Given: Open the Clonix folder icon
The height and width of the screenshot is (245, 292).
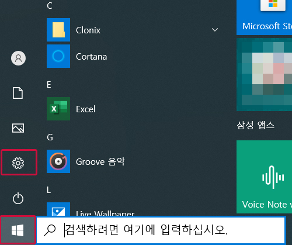Looking at the screenshot, I should point(58,30).
